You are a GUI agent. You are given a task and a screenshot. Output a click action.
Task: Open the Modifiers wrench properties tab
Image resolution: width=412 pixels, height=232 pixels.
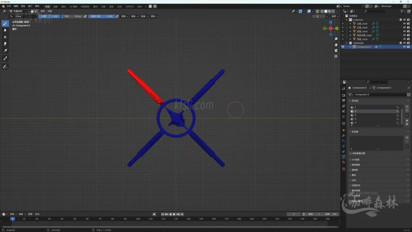(344, 136)
